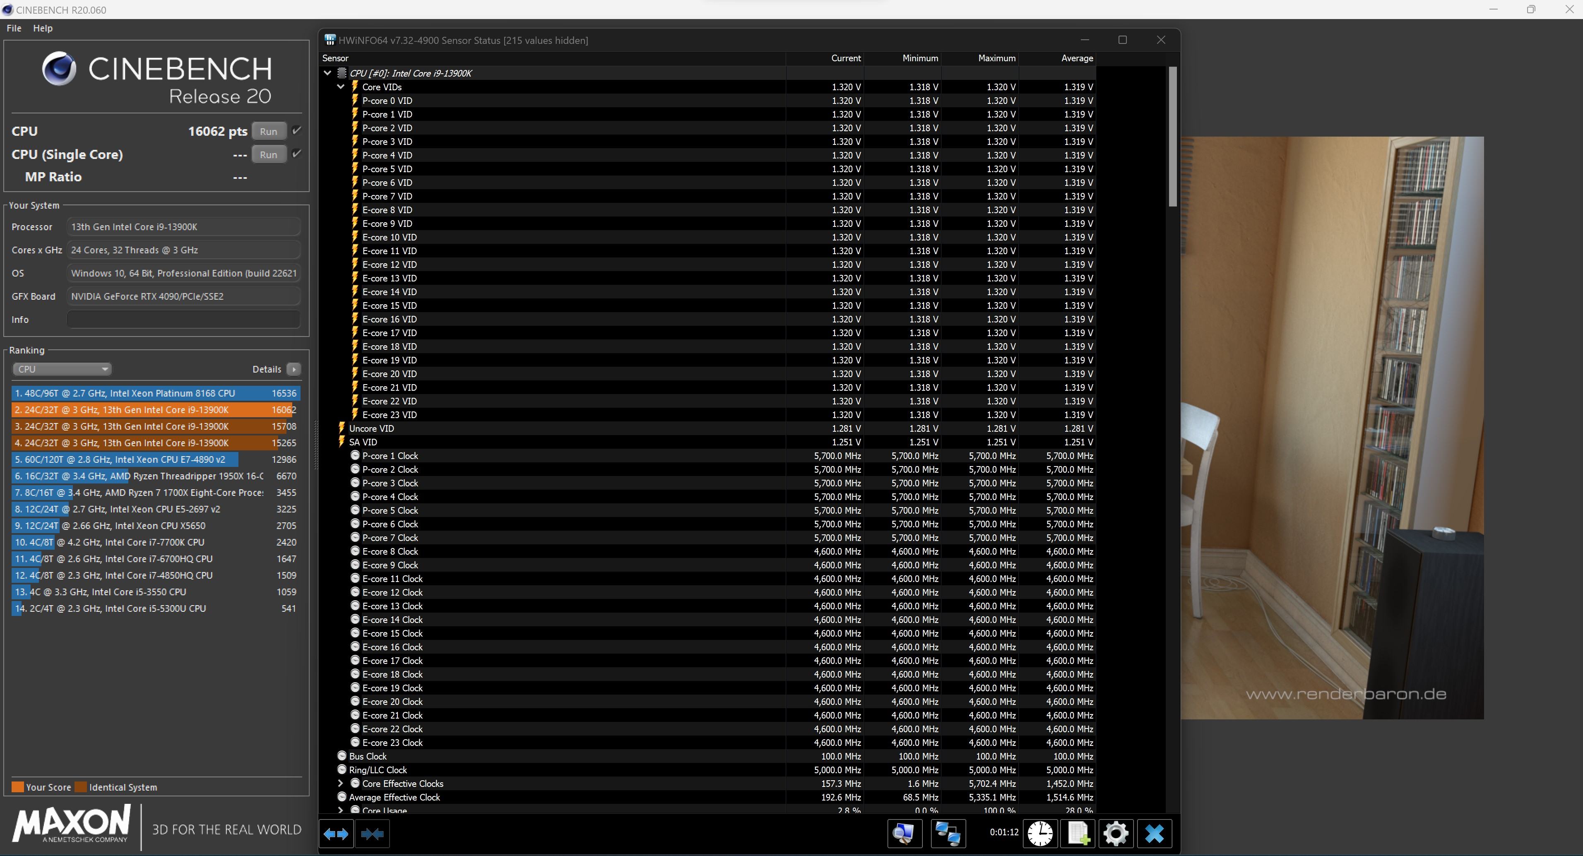Click the CPU chip icon beside Intel Core i9-13900K
This screenshot has height=856, width=1583.
click(342, 73)
